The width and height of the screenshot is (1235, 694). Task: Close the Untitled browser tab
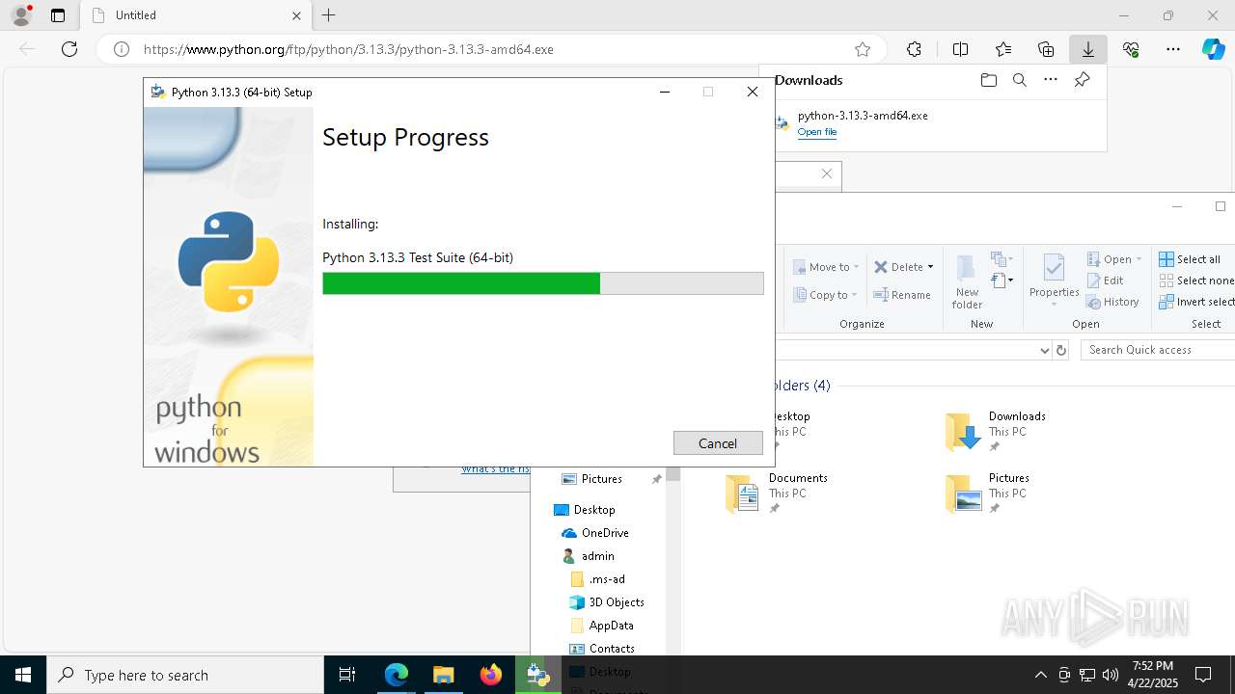point(296,15)
